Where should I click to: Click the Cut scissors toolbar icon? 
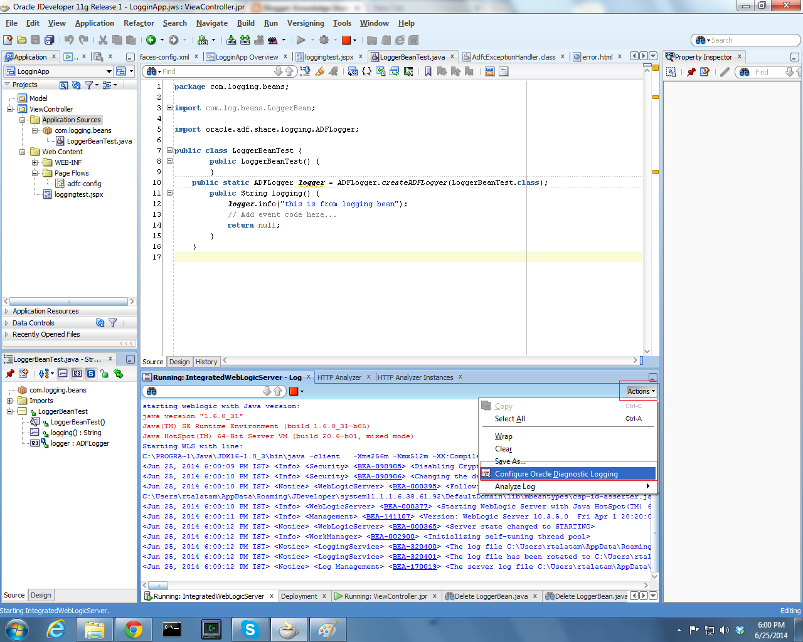click(103, 40)
